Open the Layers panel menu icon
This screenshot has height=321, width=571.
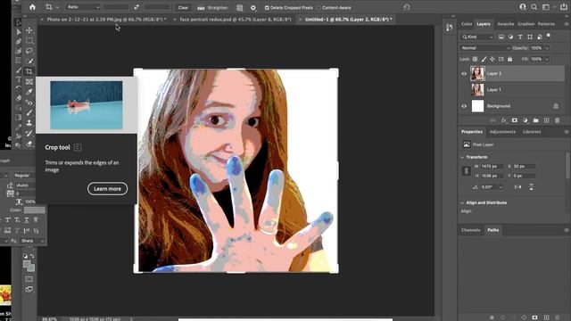567,24
